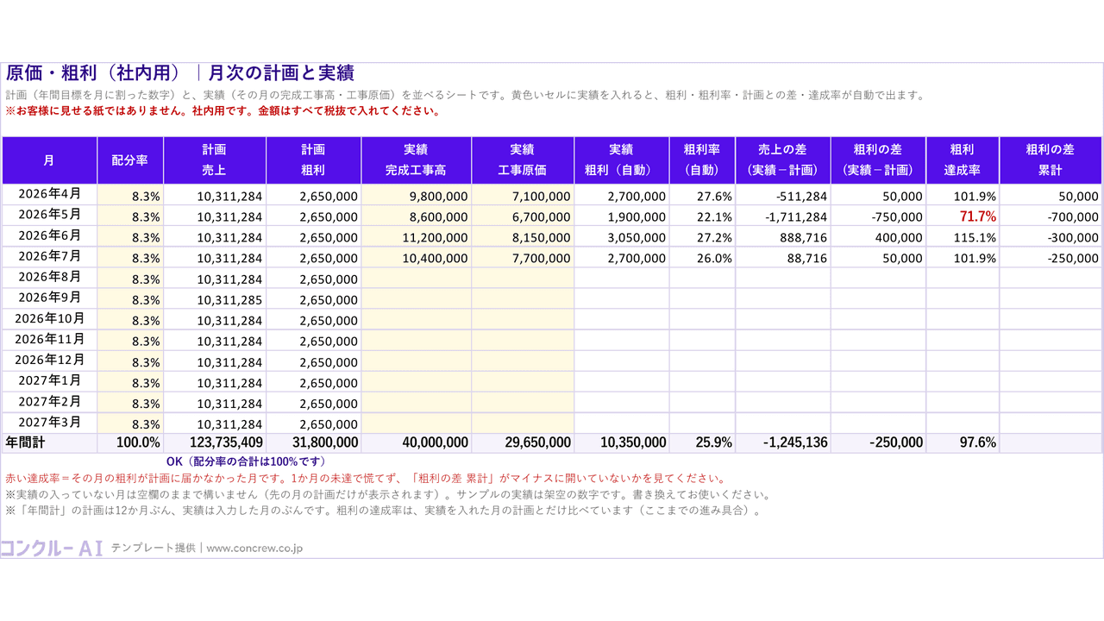This screenshot has width=1104, height=621.
Task: Select the 配分率 column header
Action: click(x=130, y=160)
